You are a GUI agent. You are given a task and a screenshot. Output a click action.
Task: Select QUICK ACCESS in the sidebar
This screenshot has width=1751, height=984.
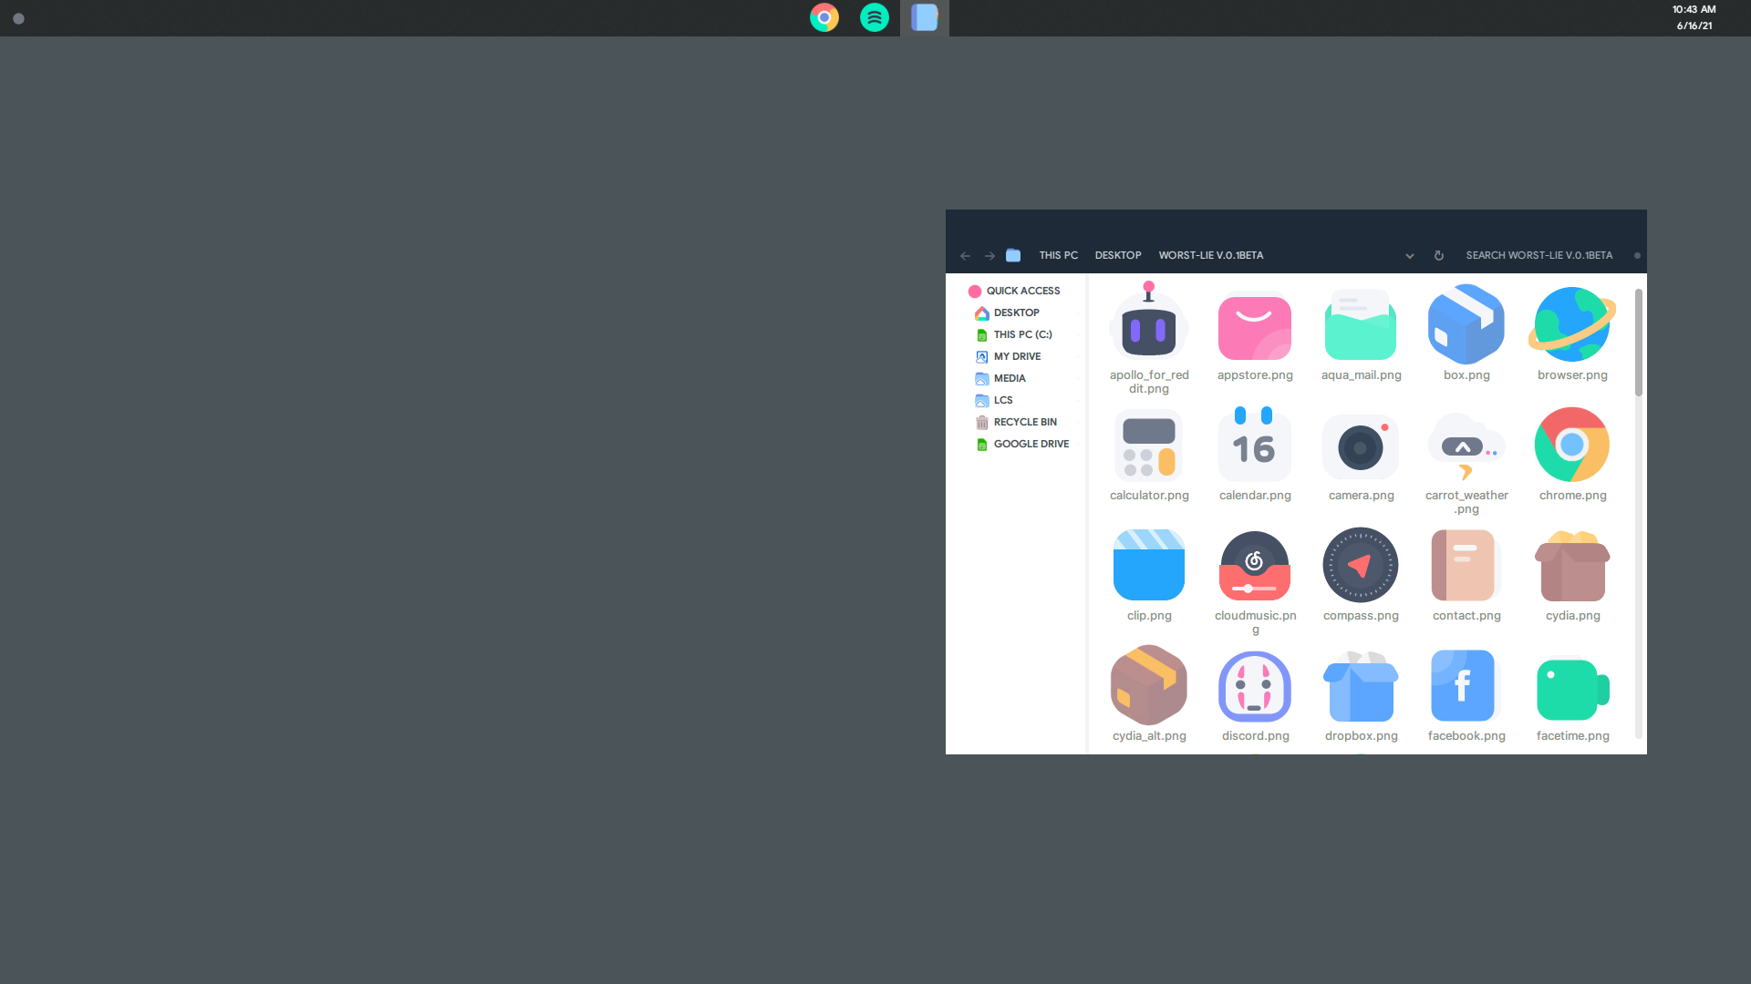(x=1014, y=291)
